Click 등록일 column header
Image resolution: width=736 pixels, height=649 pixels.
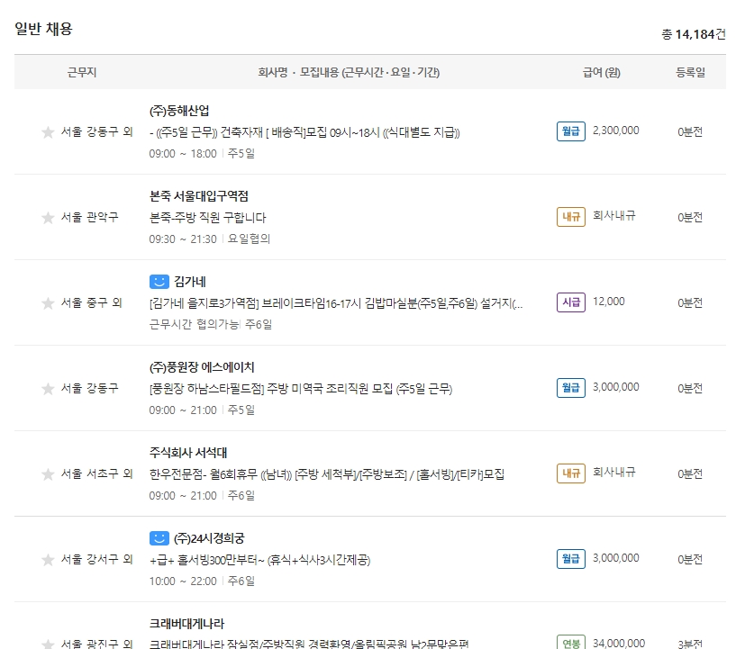tap(690, 72)
